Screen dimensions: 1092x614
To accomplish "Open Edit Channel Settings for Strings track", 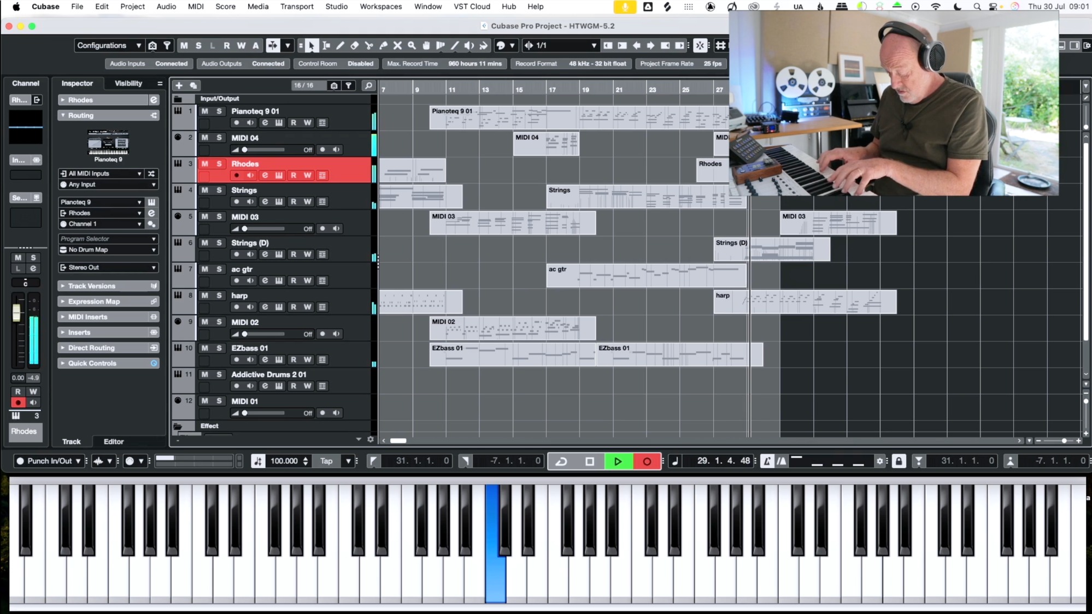I will click(x=265, y=202).
